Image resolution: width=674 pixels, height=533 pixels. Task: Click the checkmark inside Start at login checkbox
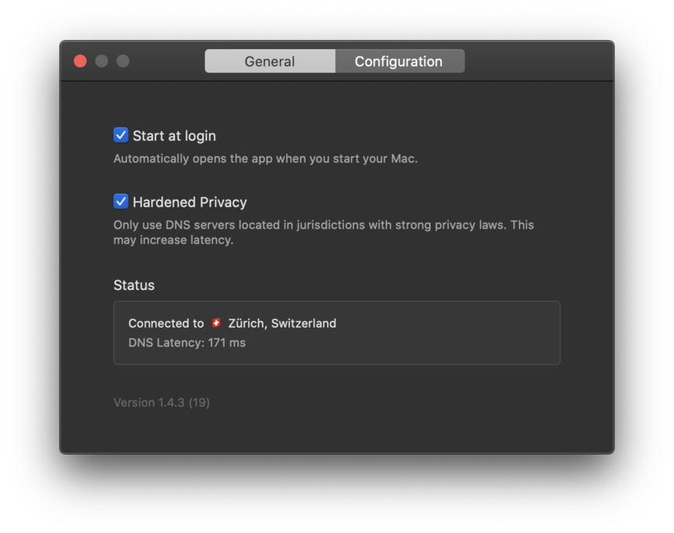click(x=121, y=135)
